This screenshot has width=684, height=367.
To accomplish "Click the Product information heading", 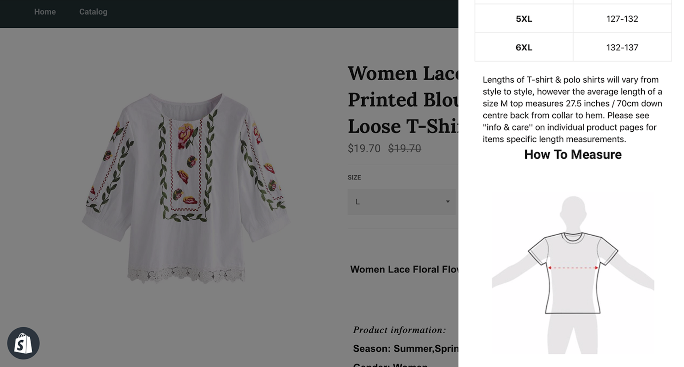I will [399, 330].
